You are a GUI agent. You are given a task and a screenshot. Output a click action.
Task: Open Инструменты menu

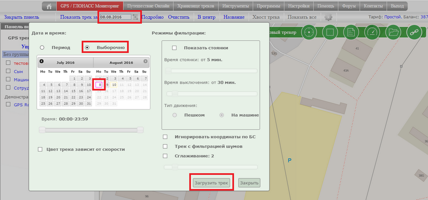(235, 6)
